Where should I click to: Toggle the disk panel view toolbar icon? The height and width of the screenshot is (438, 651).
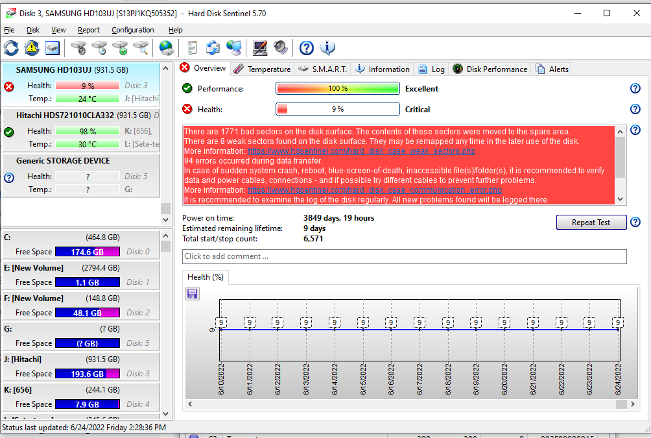click(x=53, y=48)
